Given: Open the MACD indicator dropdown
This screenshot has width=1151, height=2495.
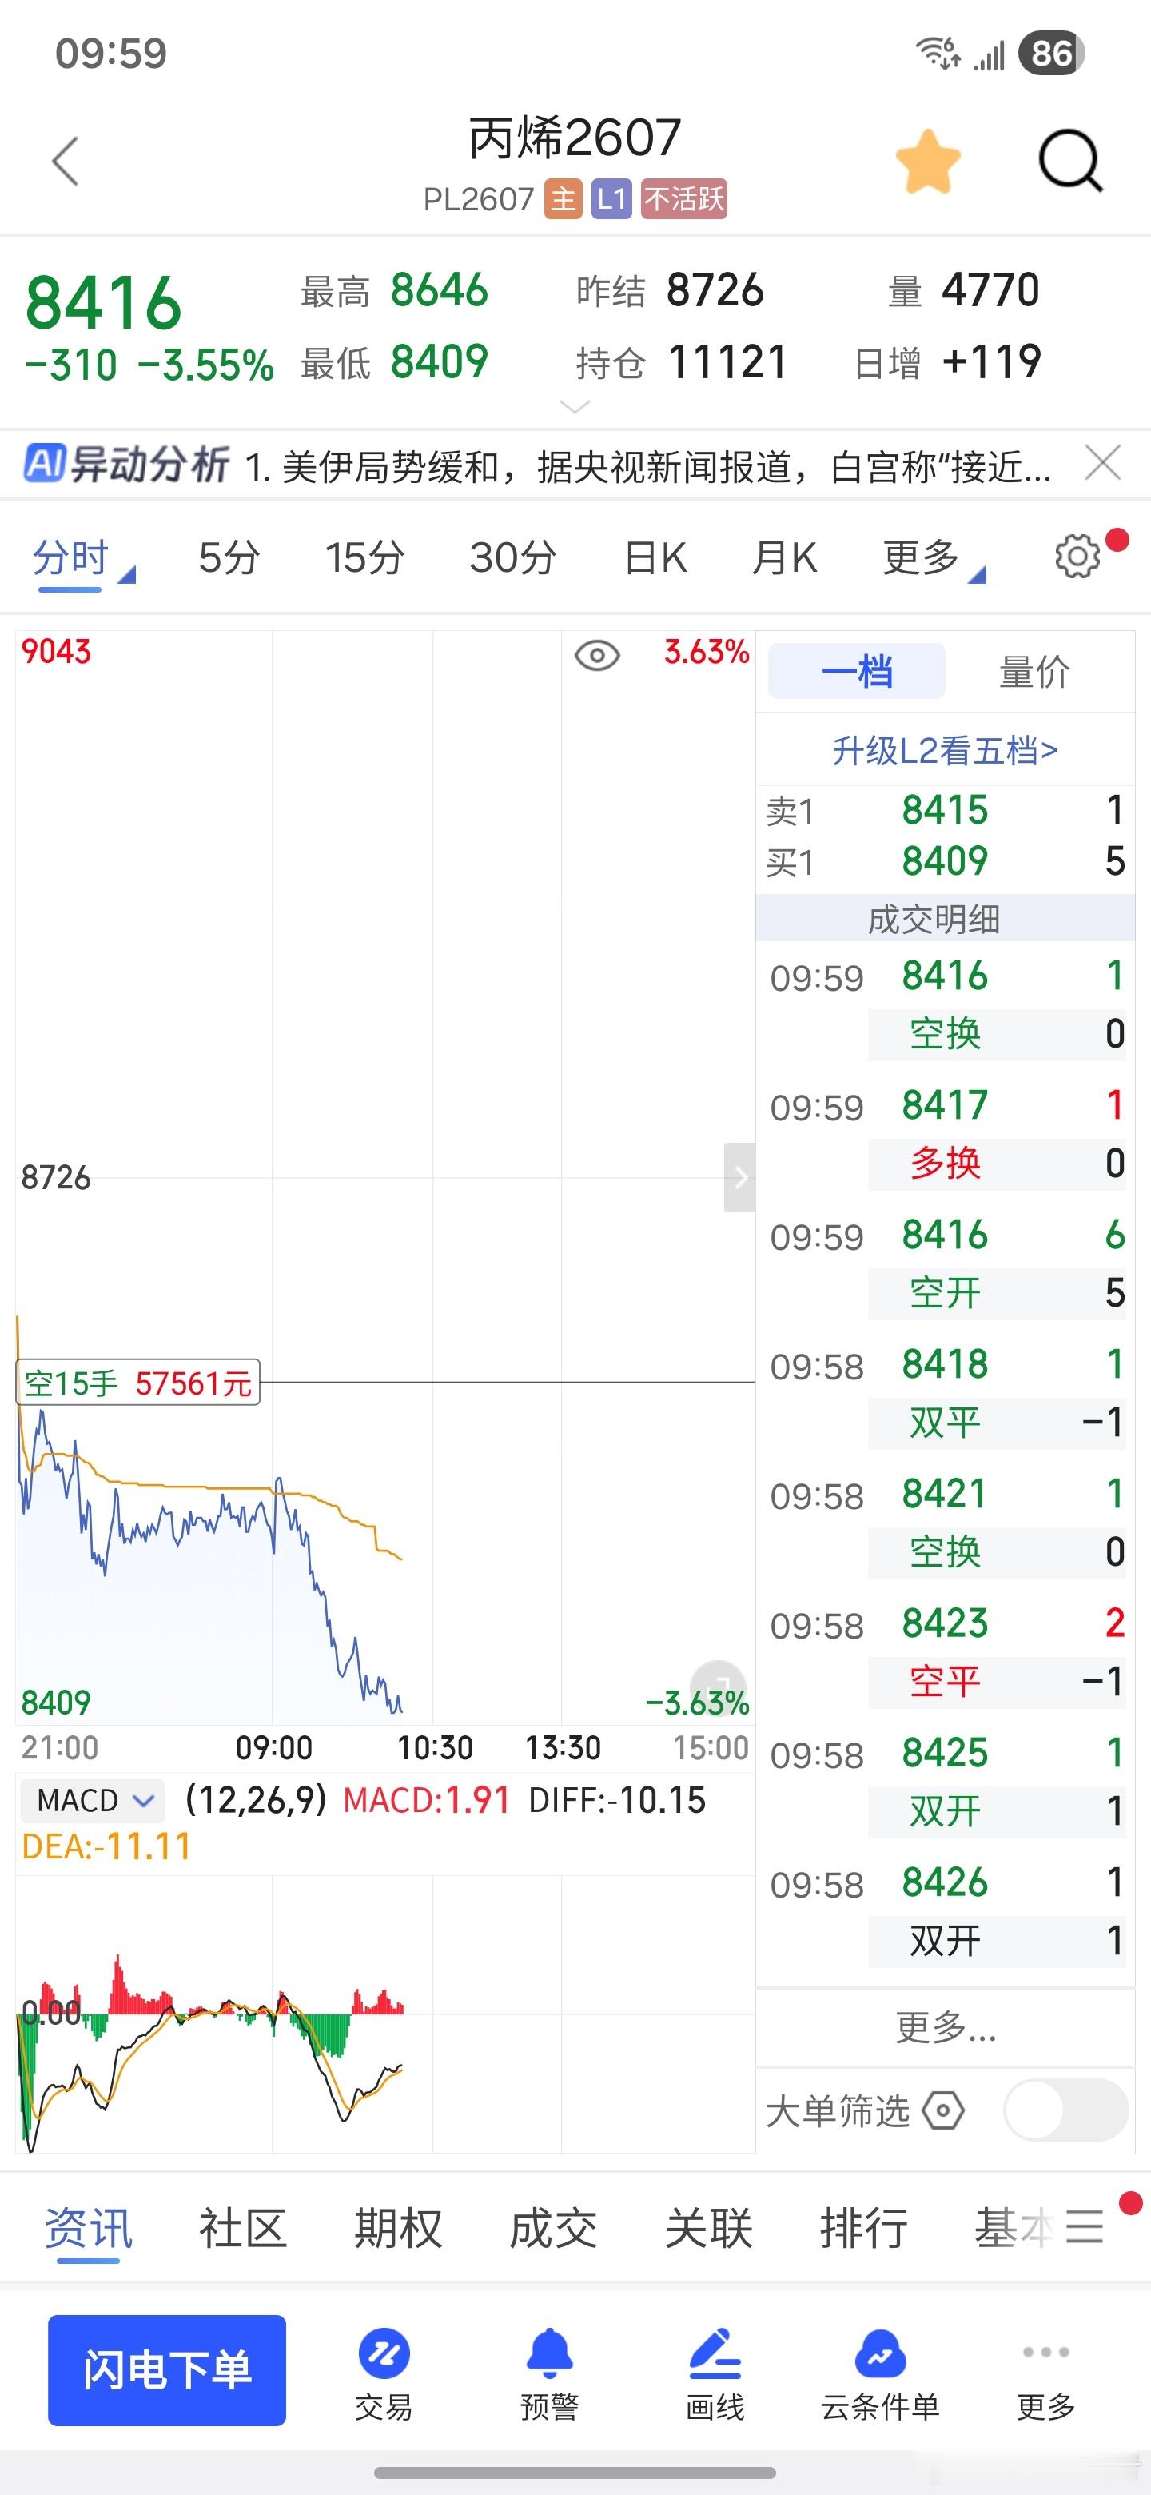Looking at the screenshot, I should tap(92, 1801).
